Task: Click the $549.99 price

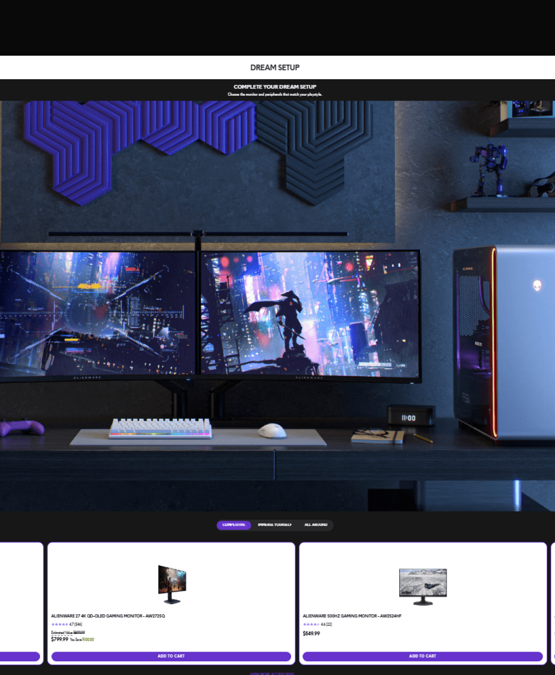Action: (311, 633)
